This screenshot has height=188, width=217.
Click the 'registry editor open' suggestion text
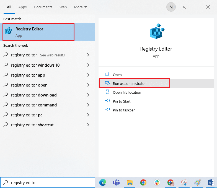[29, 85]
